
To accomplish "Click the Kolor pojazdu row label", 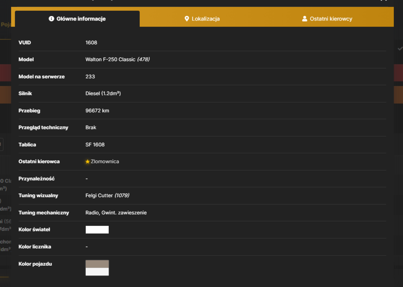I will point(35,264).
